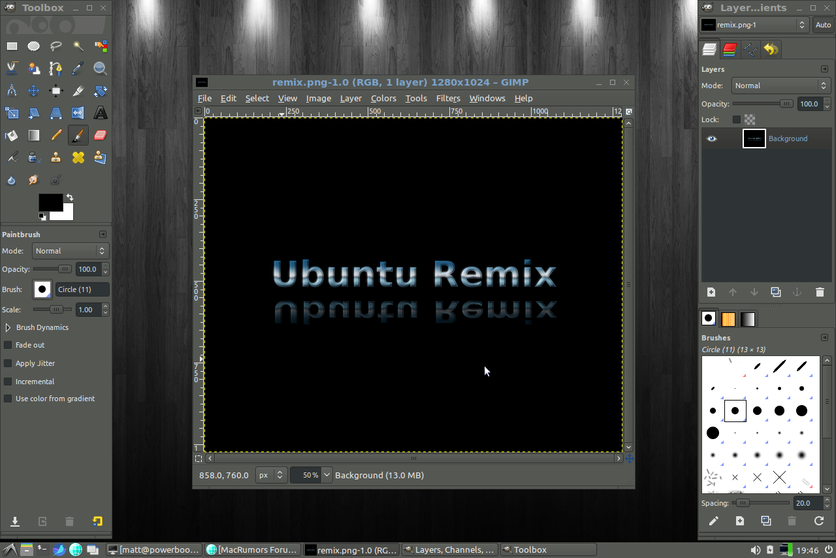Open the Paintbrush tool options panel menu

tap(103, 234)
